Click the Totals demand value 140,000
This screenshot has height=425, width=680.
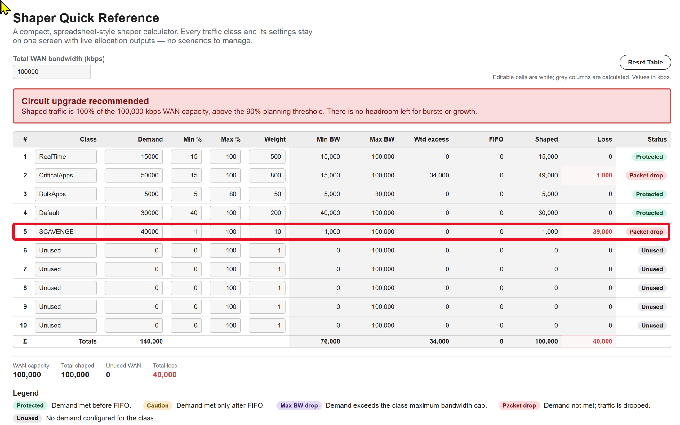tap(151, 341)
